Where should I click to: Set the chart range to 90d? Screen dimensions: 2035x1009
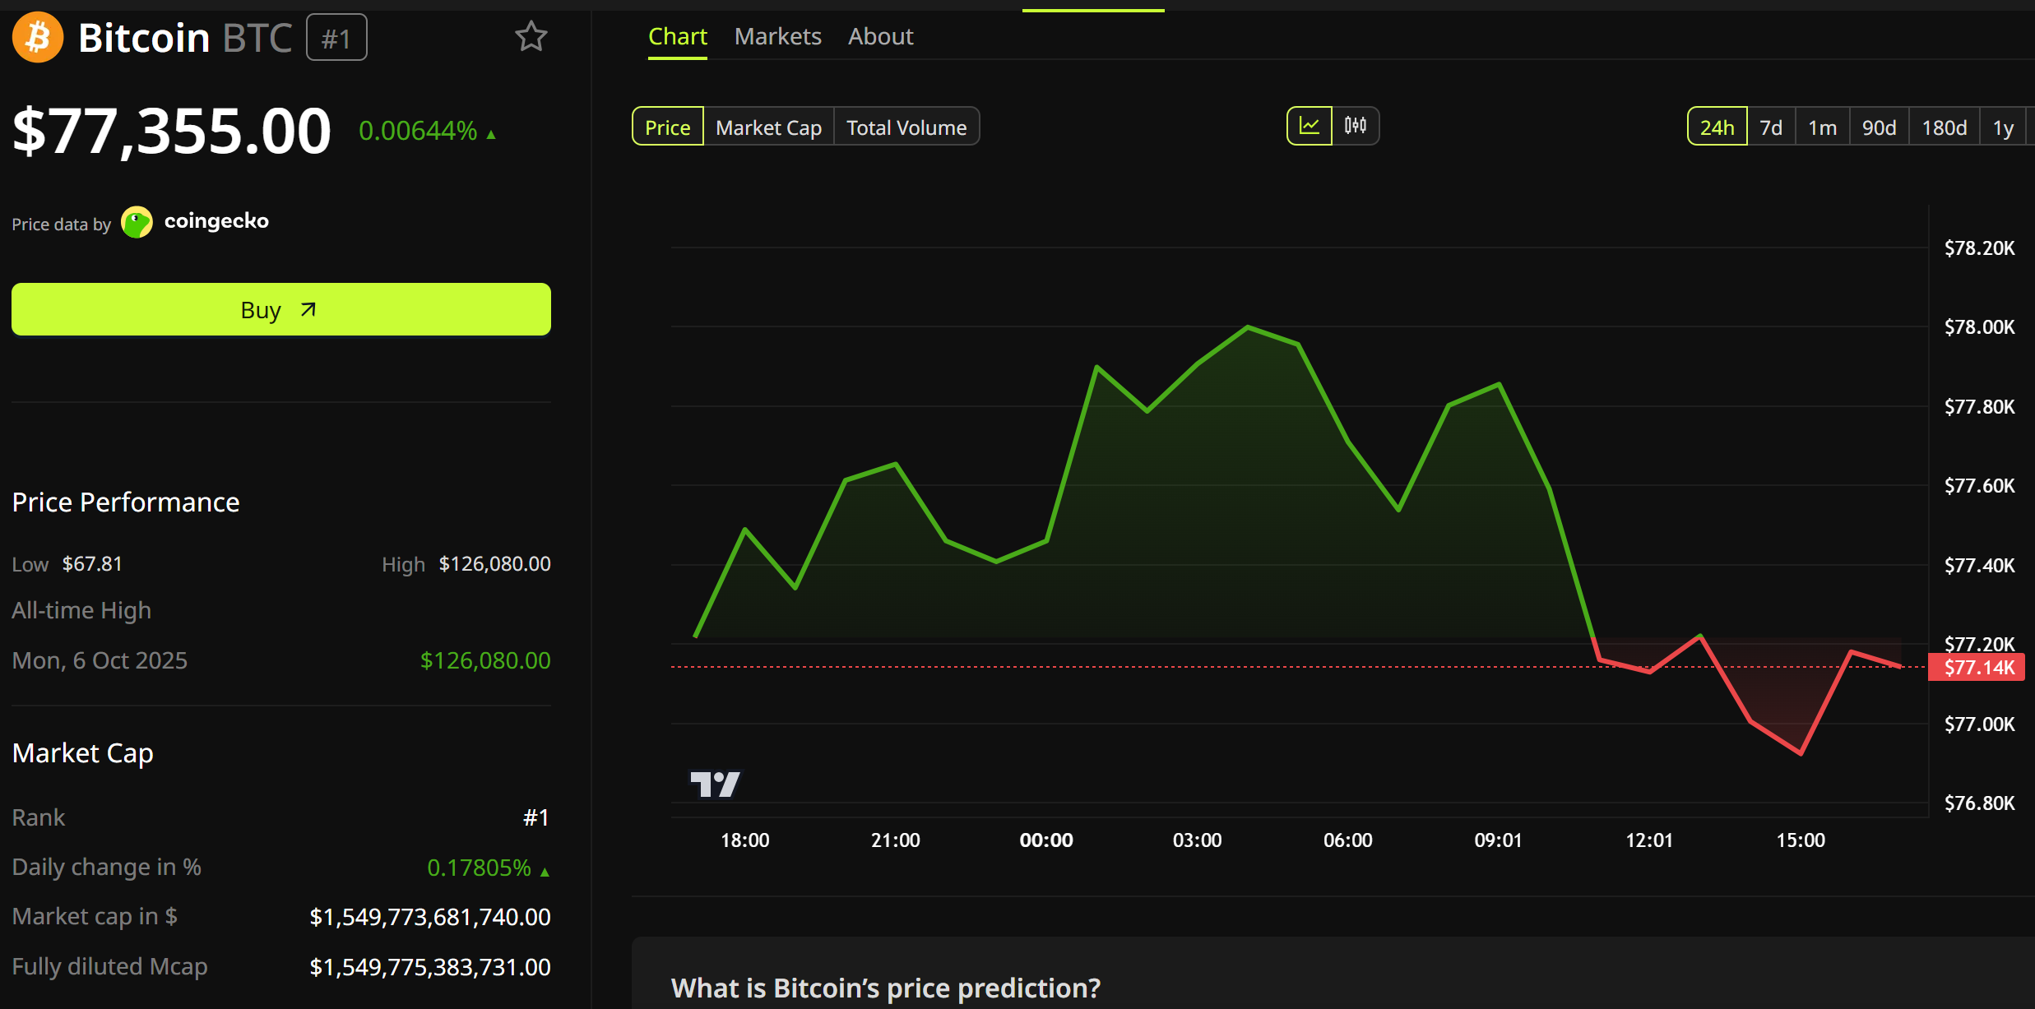pyautogui.click(x=1880, y=127)
